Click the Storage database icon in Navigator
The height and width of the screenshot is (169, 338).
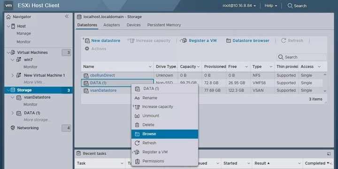[x=13, y=90]
